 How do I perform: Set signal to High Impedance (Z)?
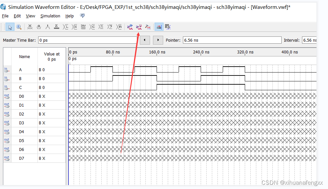pos(57,27)
